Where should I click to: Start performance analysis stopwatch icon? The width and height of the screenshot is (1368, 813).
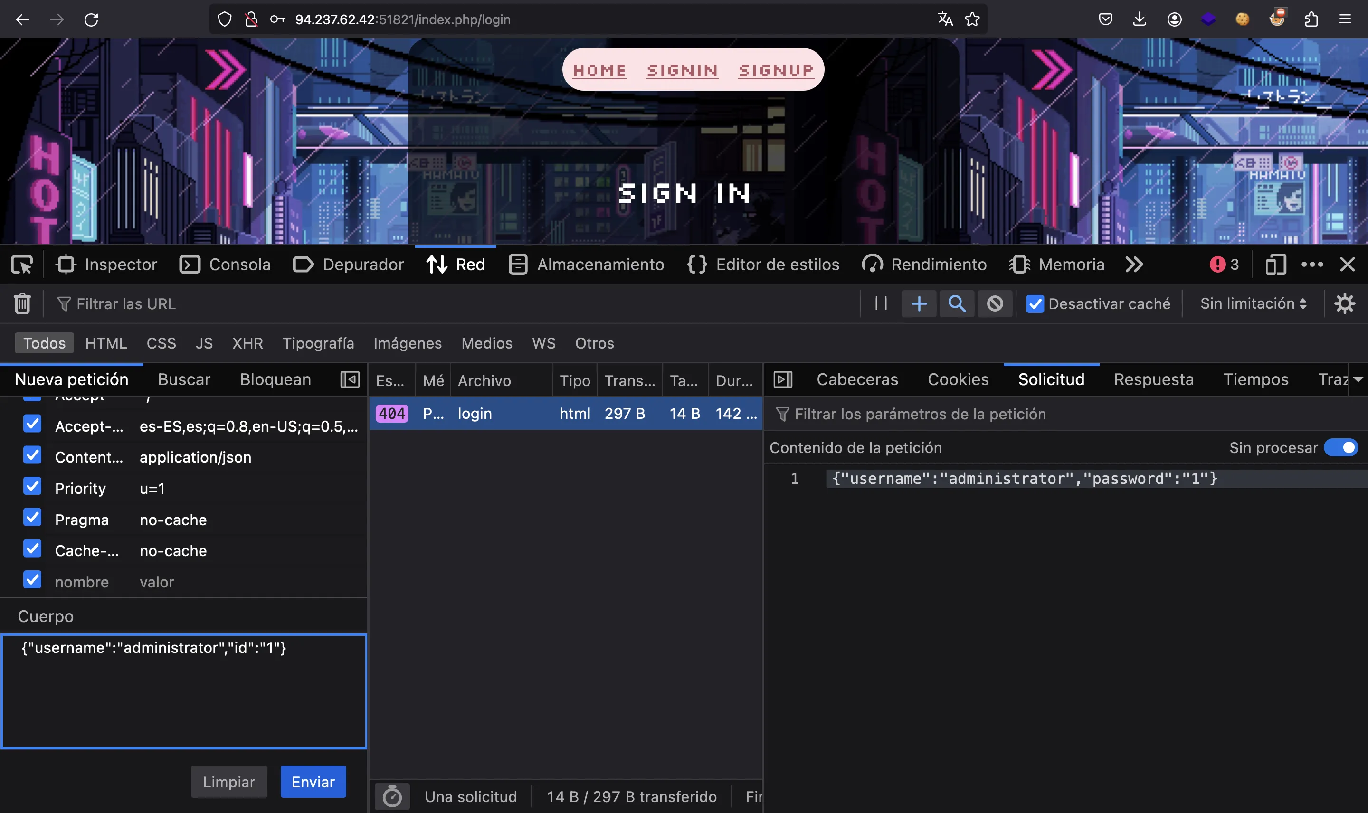point(392,796)
